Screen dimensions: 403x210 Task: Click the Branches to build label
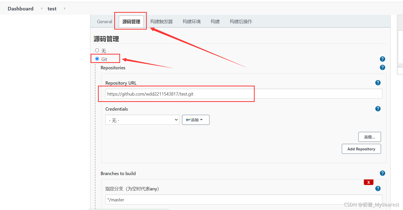(118, 174)
